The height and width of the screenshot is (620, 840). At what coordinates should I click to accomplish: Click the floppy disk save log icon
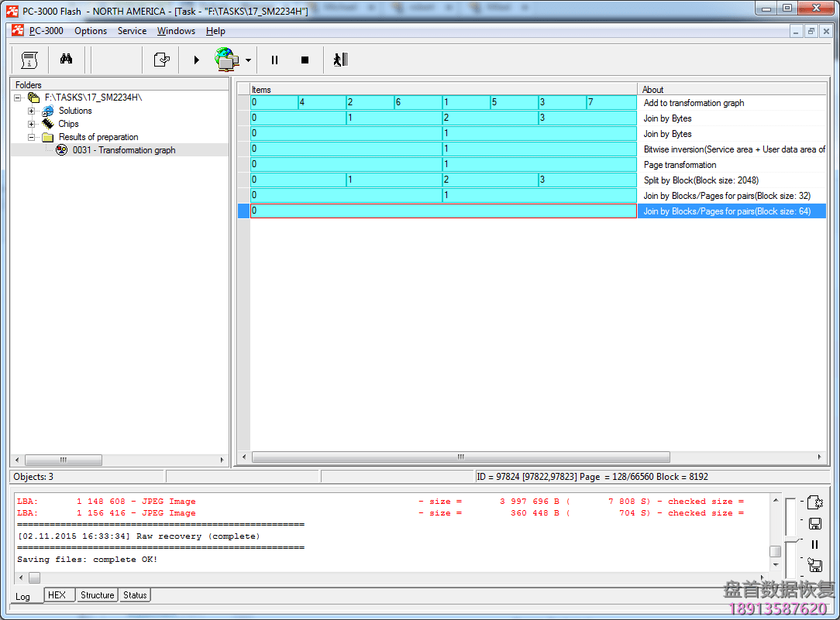pos(814,524)
